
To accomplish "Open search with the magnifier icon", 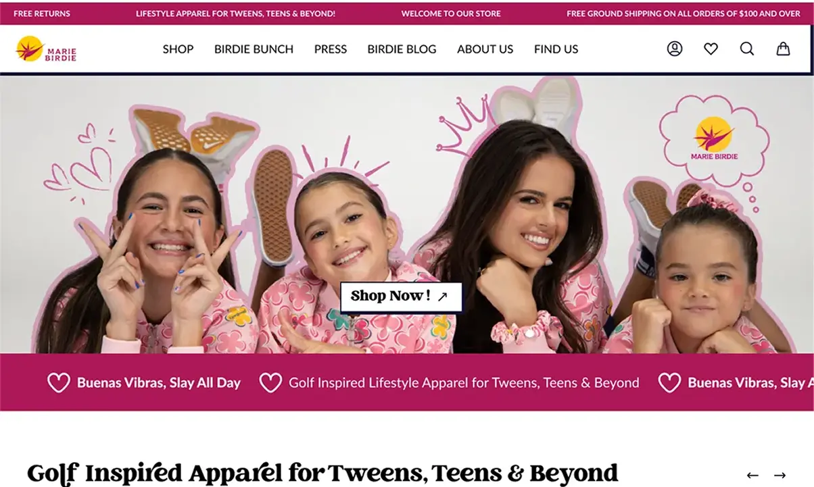I will point(747,49).
